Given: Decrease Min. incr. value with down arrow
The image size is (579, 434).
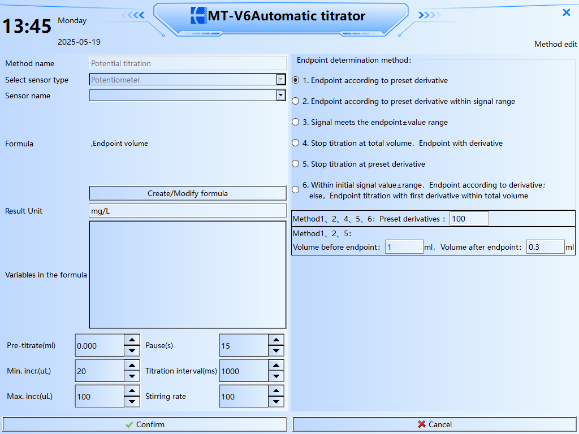Looking at the screenshot, I should tap(132, 377).
